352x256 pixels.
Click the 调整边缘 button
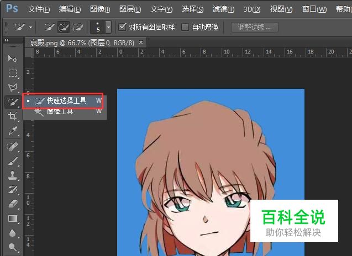tap(255, 28)
